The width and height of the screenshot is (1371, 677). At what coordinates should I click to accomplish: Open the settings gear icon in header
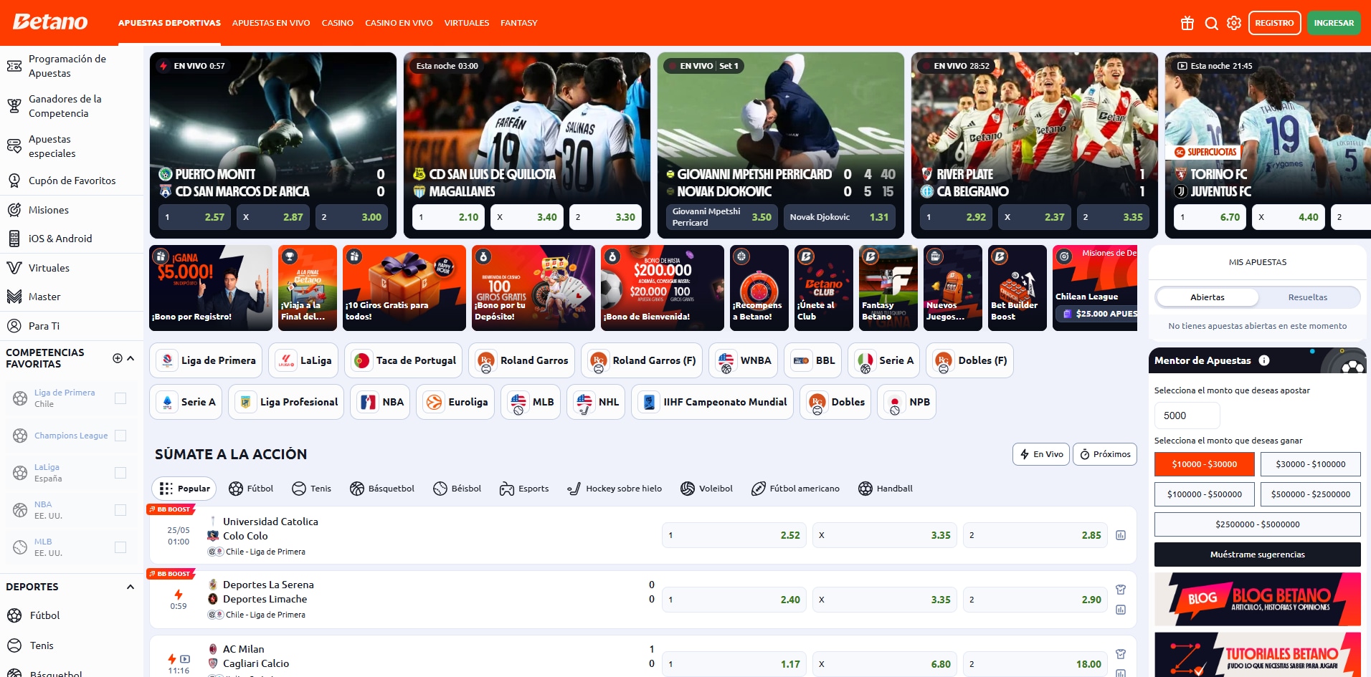coord(1234,23)
